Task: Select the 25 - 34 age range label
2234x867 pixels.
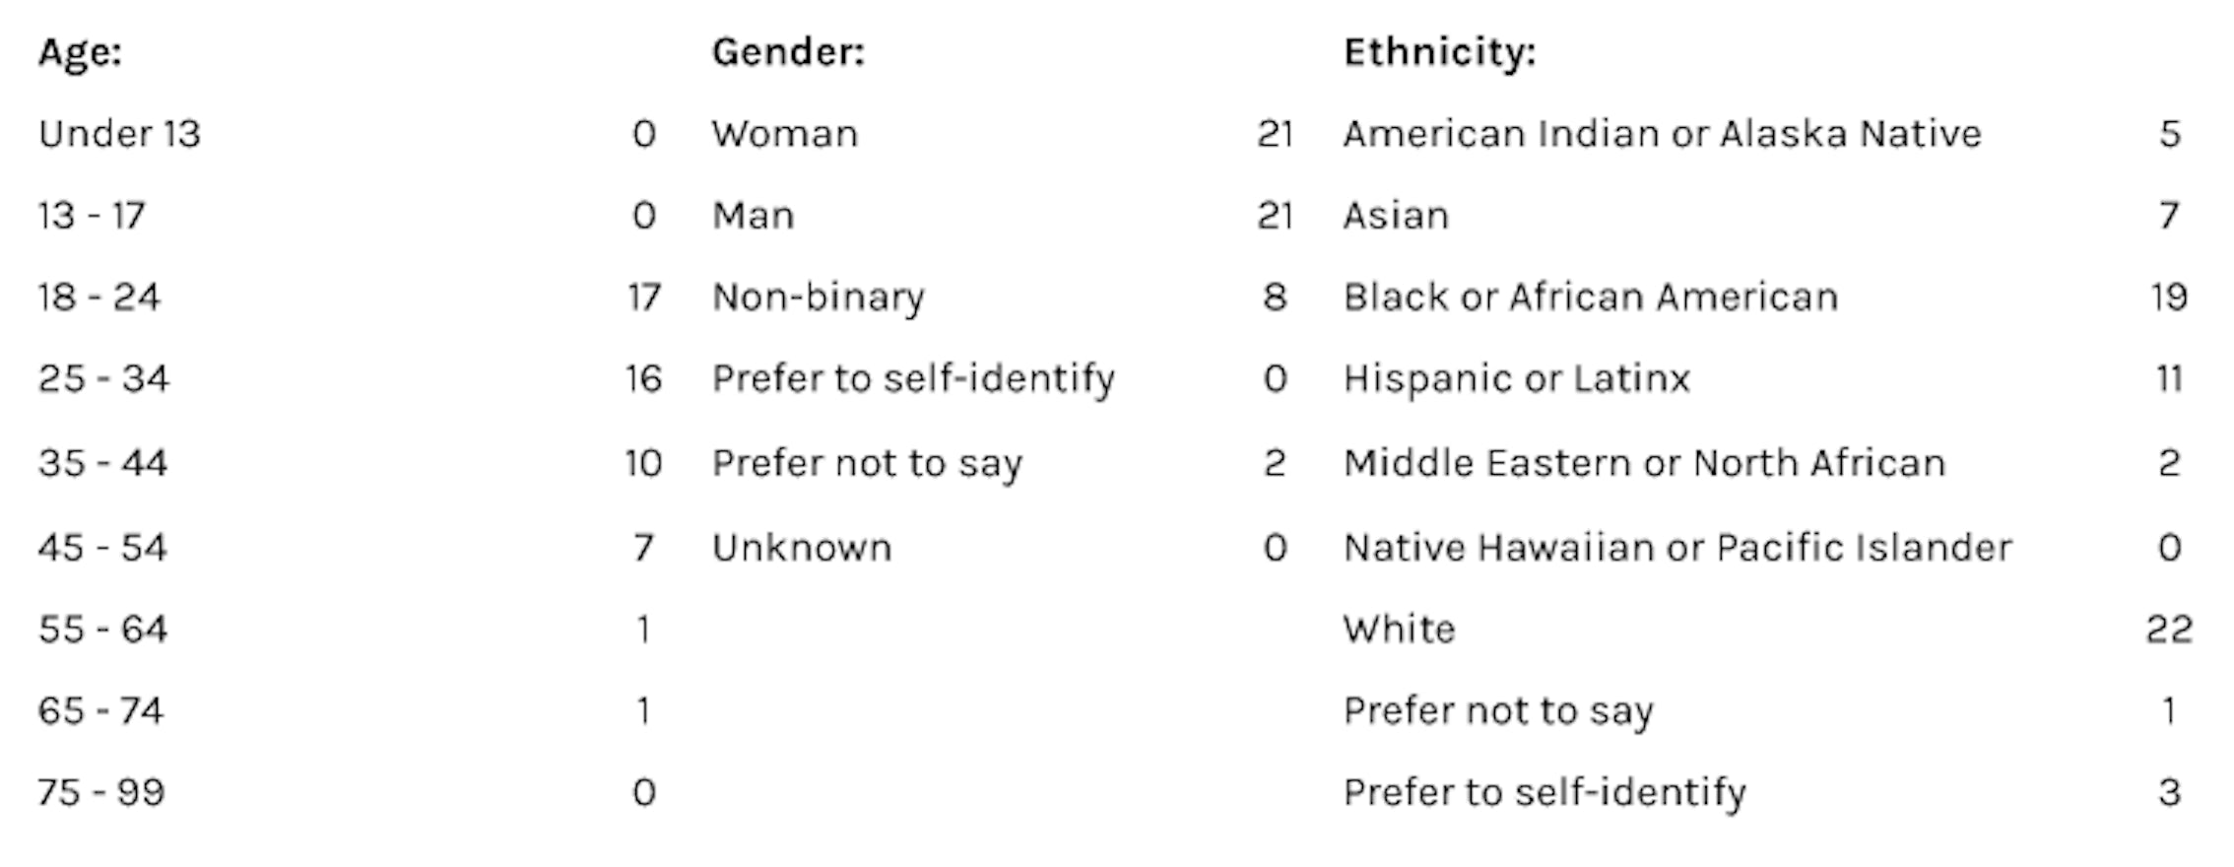Action: [103, 378]
